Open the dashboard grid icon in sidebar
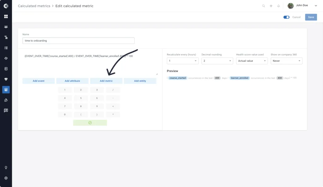This screenshot has height=187, width=323. coord(6,16)
